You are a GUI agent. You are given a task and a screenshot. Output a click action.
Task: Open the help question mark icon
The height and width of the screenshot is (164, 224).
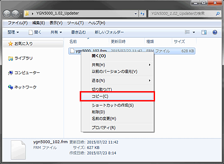pos(215,32)
